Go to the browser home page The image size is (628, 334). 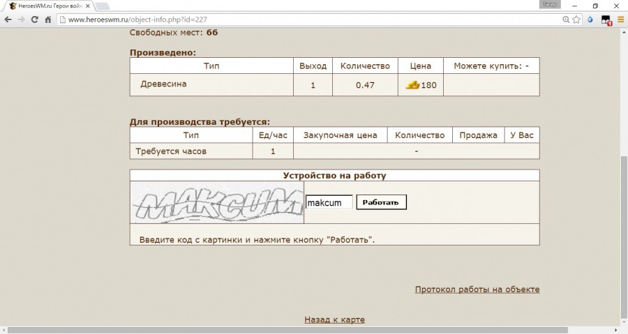tap(48, 20)
